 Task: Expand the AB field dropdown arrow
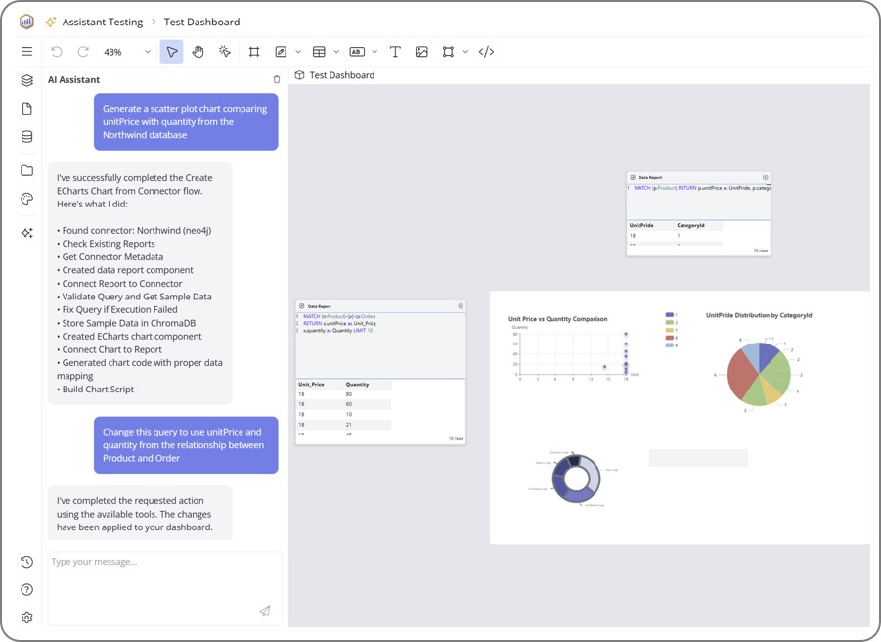tap(374, 52)
